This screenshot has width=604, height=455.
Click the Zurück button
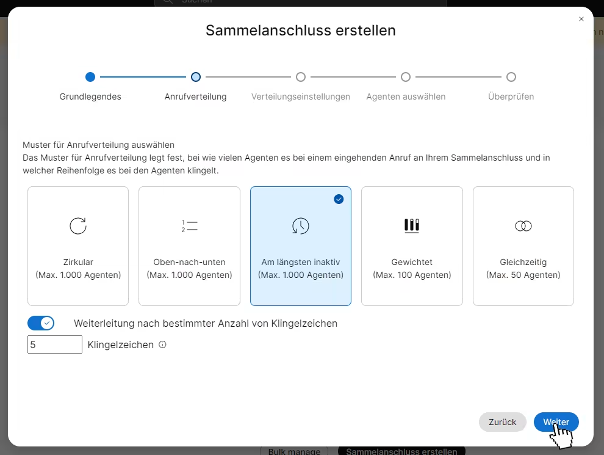(502, 422)
